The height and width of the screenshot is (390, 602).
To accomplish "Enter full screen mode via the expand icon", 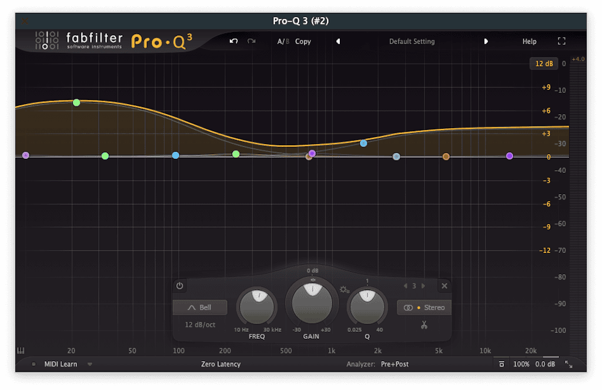I will (x=561, y=41).
